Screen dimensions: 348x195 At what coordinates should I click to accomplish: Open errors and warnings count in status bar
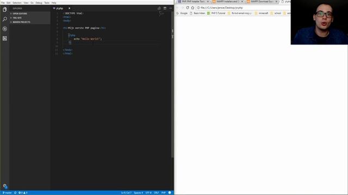pos(23,193)
